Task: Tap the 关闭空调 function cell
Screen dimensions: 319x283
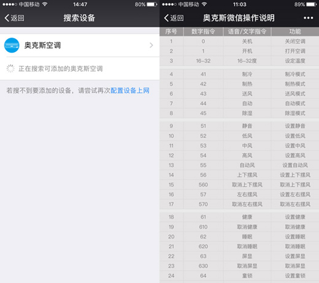Action: [295, 42]
